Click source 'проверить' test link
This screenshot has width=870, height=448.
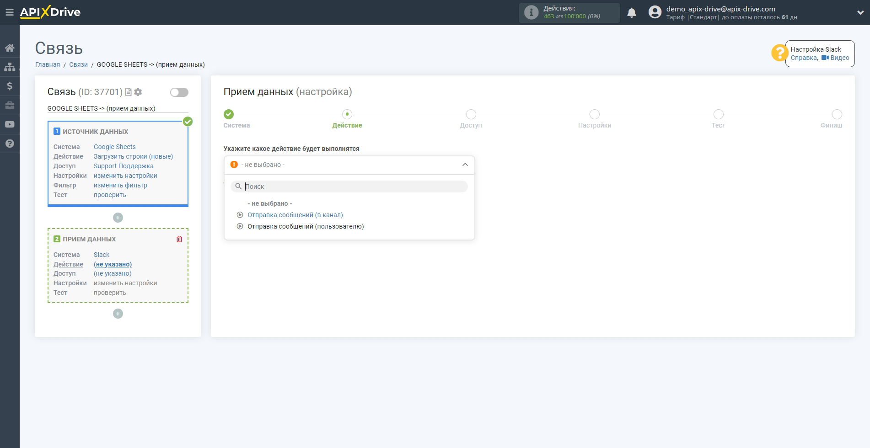[110, 195]
